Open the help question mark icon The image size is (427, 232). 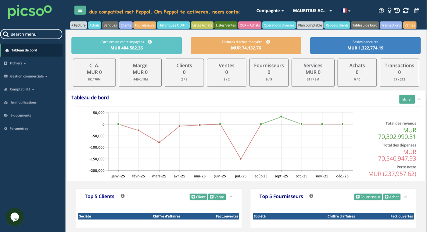tap(381, 11)
